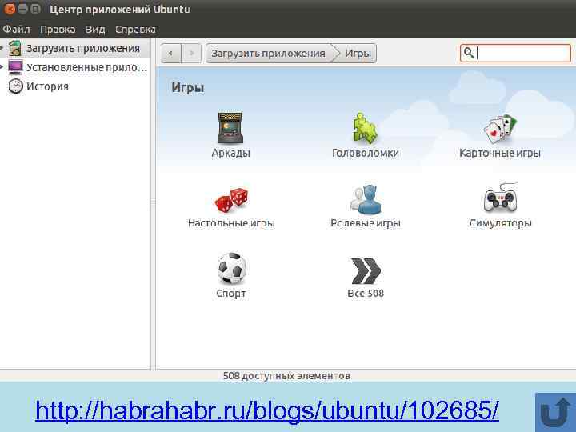Select the Настольные игры label
Image resolution: width=576 pixels, height=432 pixels.
click(x=231, y=223)
